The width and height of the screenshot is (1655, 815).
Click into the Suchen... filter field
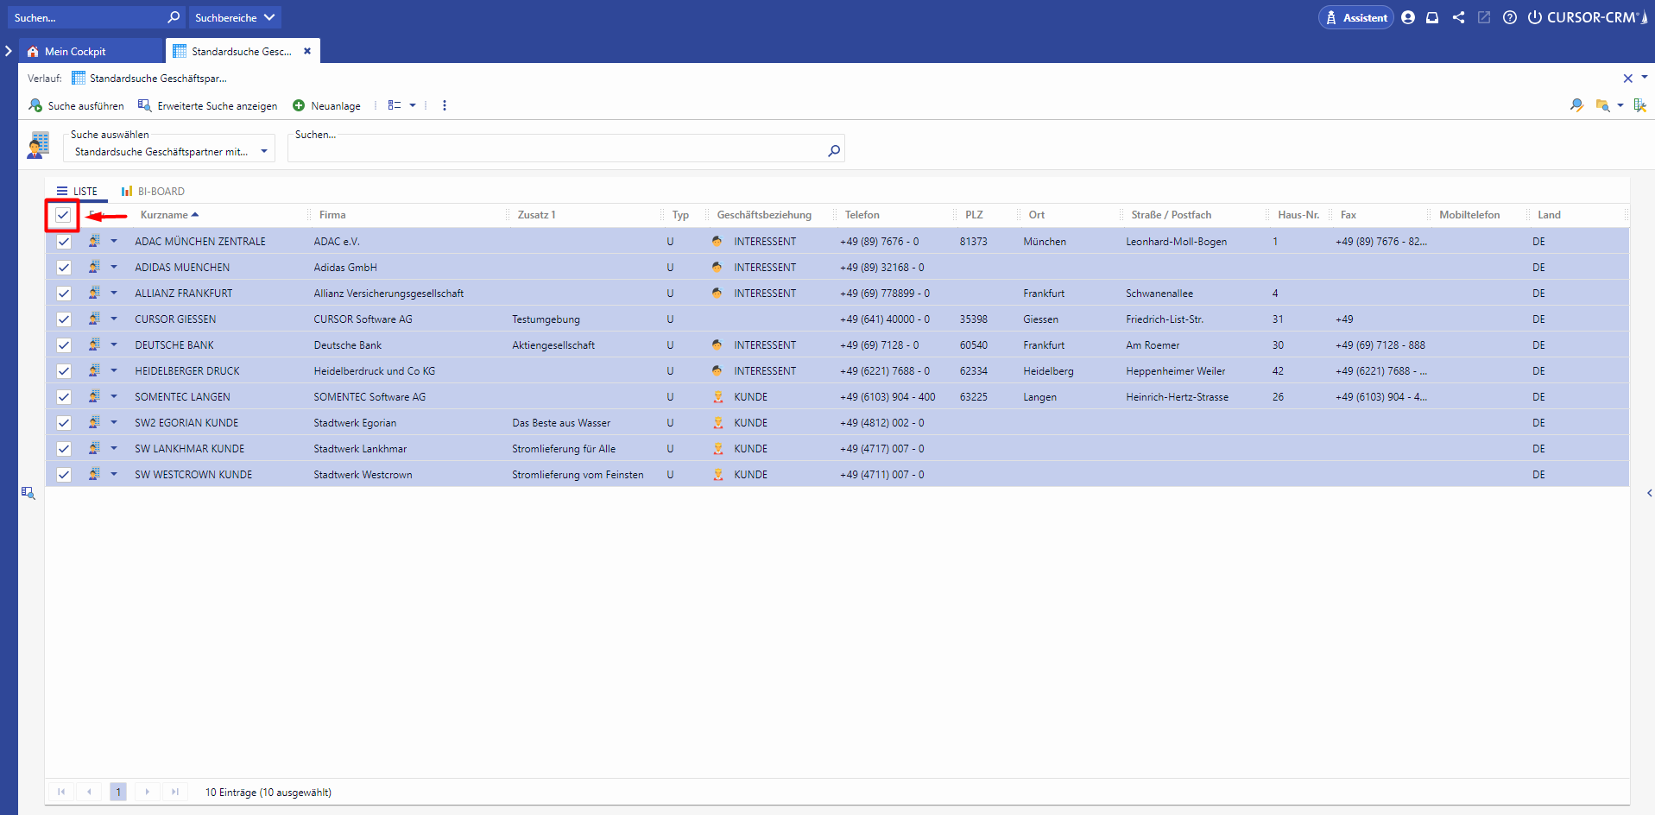click(x=557, y=151)
